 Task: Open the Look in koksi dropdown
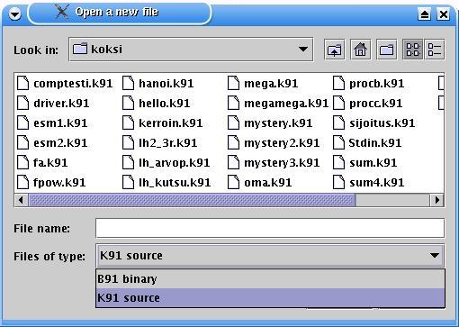click(x=191, y=50)
